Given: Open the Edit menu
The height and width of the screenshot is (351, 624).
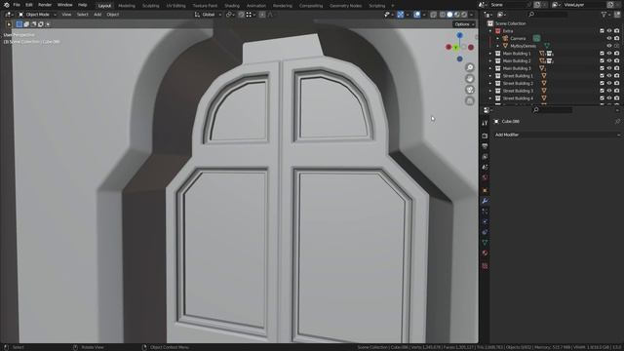Looking at the screenshot, I should click(x=29, y=5).
